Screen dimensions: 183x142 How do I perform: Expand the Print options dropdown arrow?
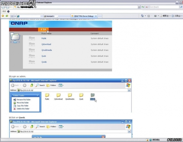158,16
